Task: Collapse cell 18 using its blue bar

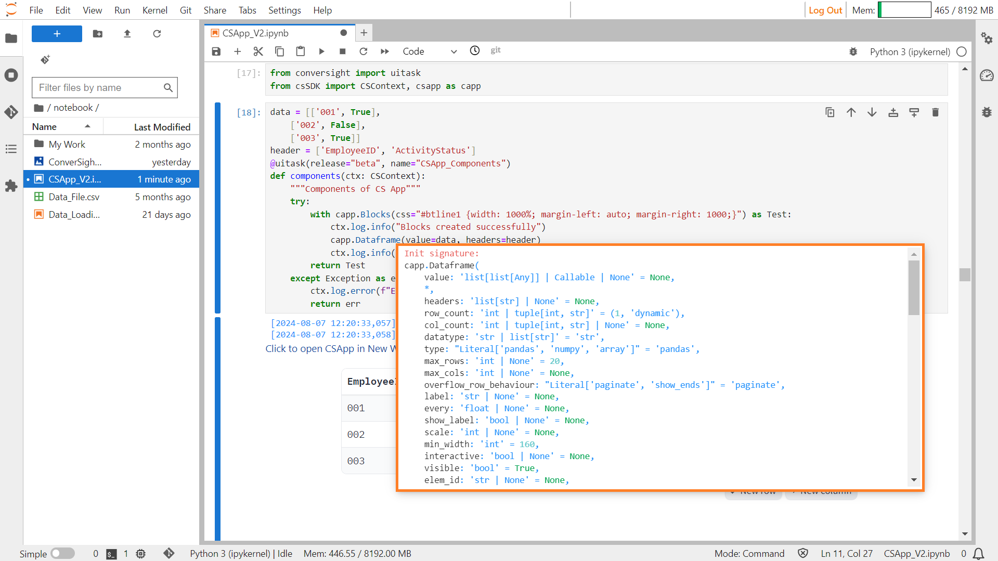Action: 217,208
